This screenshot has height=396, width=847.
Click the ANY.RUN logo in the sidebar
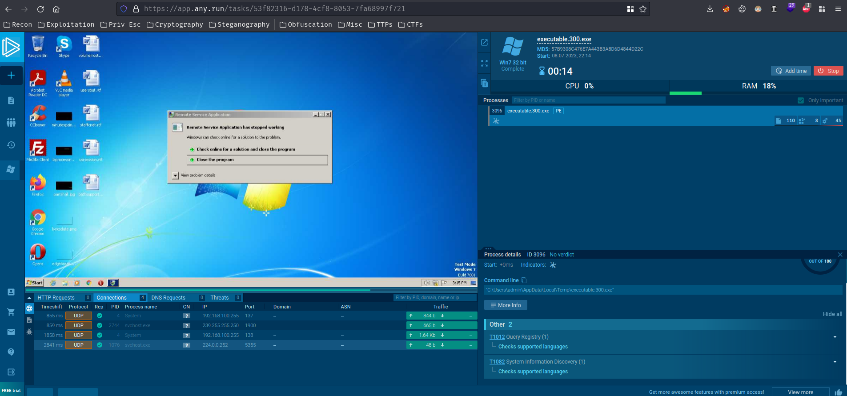pyautogui.click(x=11, y=47)
